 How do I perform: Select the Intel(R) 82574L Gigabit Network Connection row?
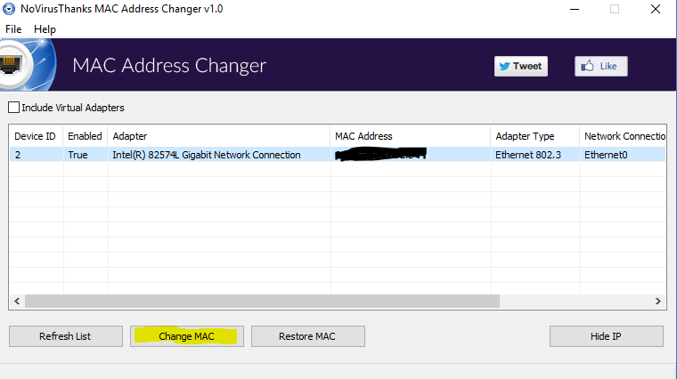pos(338,155)
